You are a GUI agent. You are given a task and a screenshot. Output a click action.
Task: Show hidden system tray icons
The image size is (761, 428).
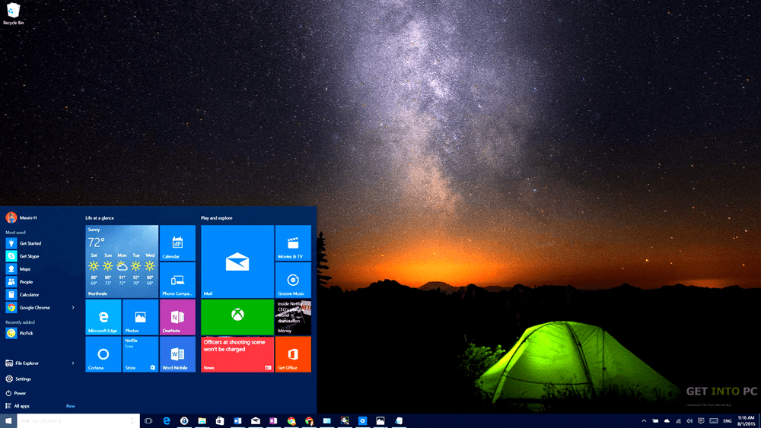tap(644, 420)
